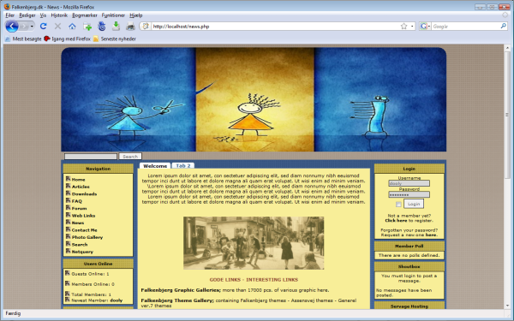Click the vertical page scrollbar thumb
Viewport: 514px width, 321px height.
(x=507, y=115)
